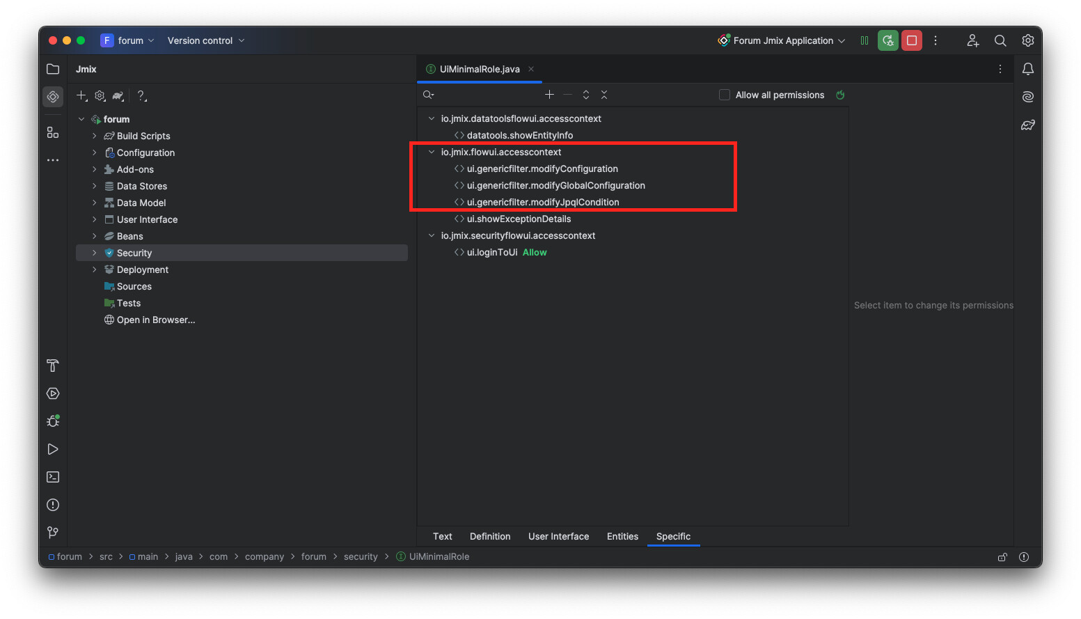This screenshot has height=619, width=1081.
Task: Switch to the User Interface tab
Action: (559, 536)
